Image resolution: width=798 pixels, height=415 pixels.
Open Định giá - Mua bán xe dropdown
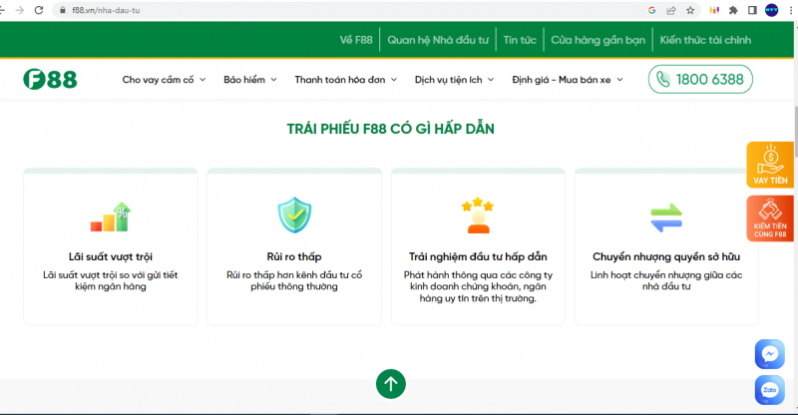567,80
